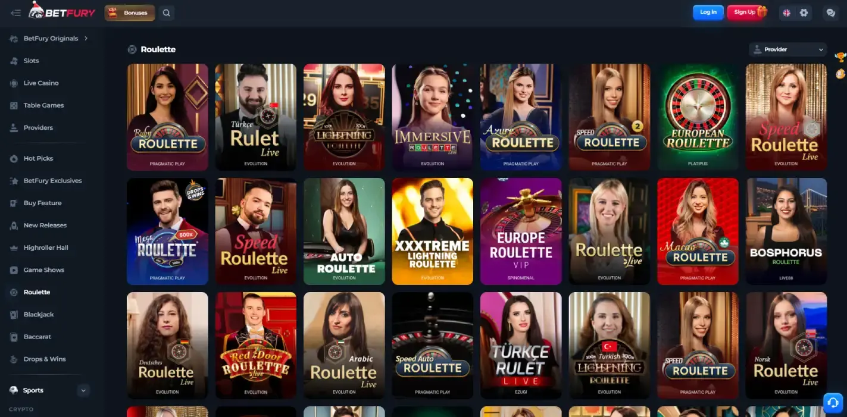Open the European Roulette by Platipus thumbnail

[698, 117]
